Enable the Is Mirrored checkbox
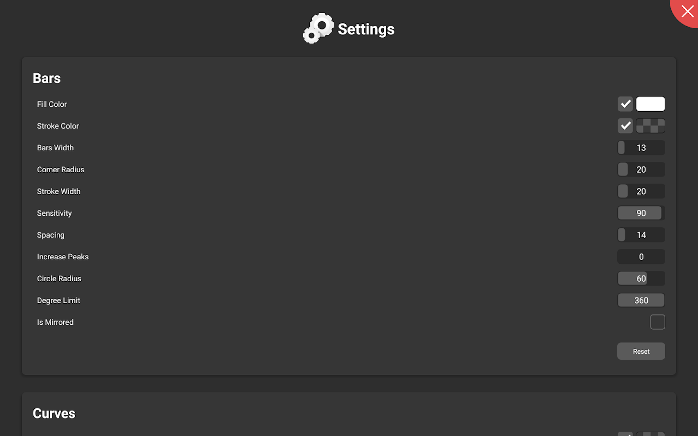The width and height of the screenshot is (698, 436). [658, 322]
